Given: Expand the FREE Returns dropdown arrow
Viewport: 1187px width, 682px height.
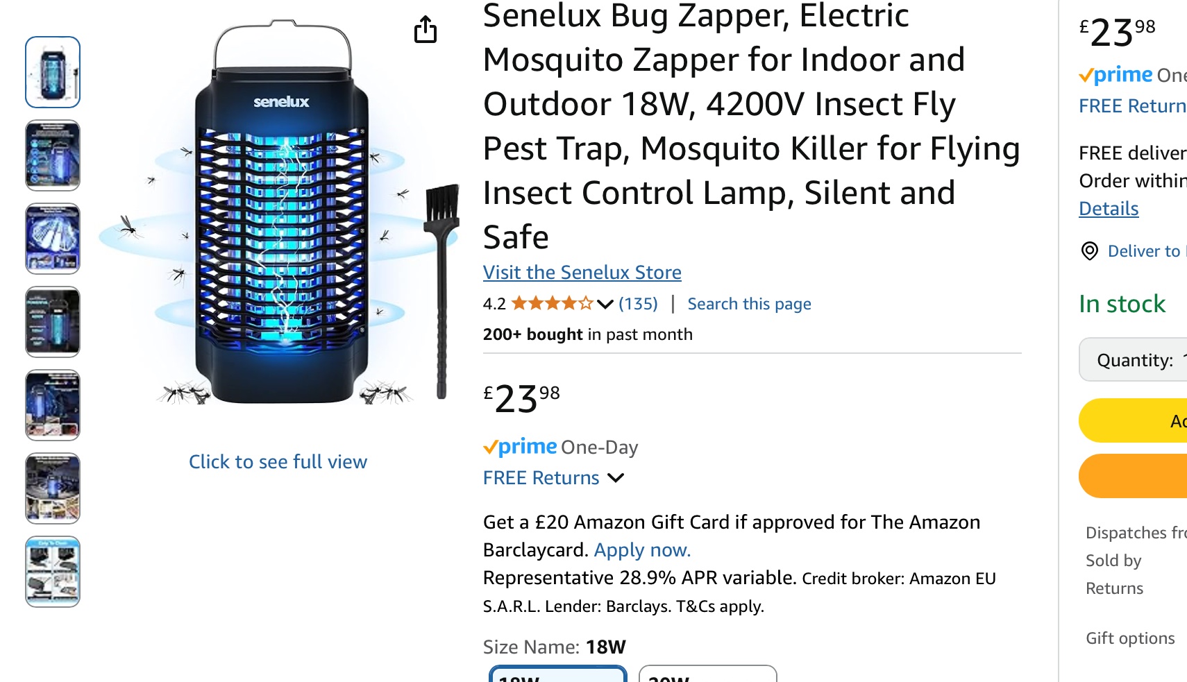Looking at the screenshot, I should click(616, 478).
